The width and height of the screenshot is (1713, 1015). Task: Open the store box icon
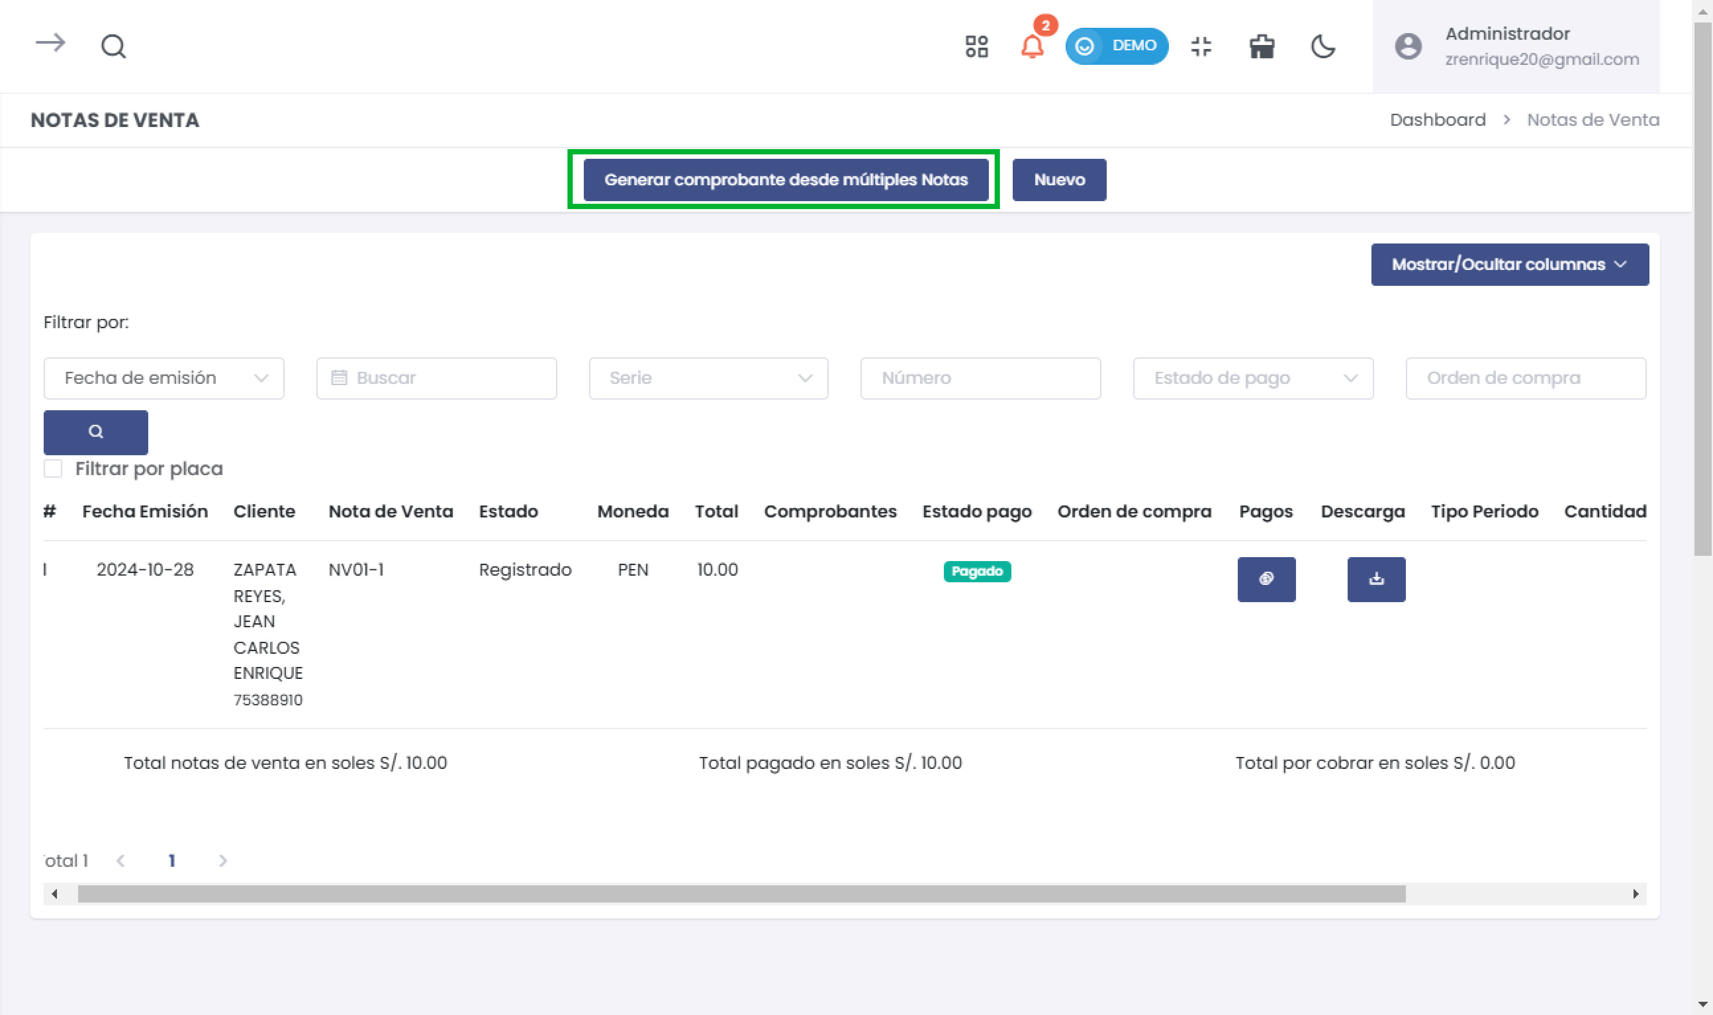pyautogui.click(x=1262, y=46)
